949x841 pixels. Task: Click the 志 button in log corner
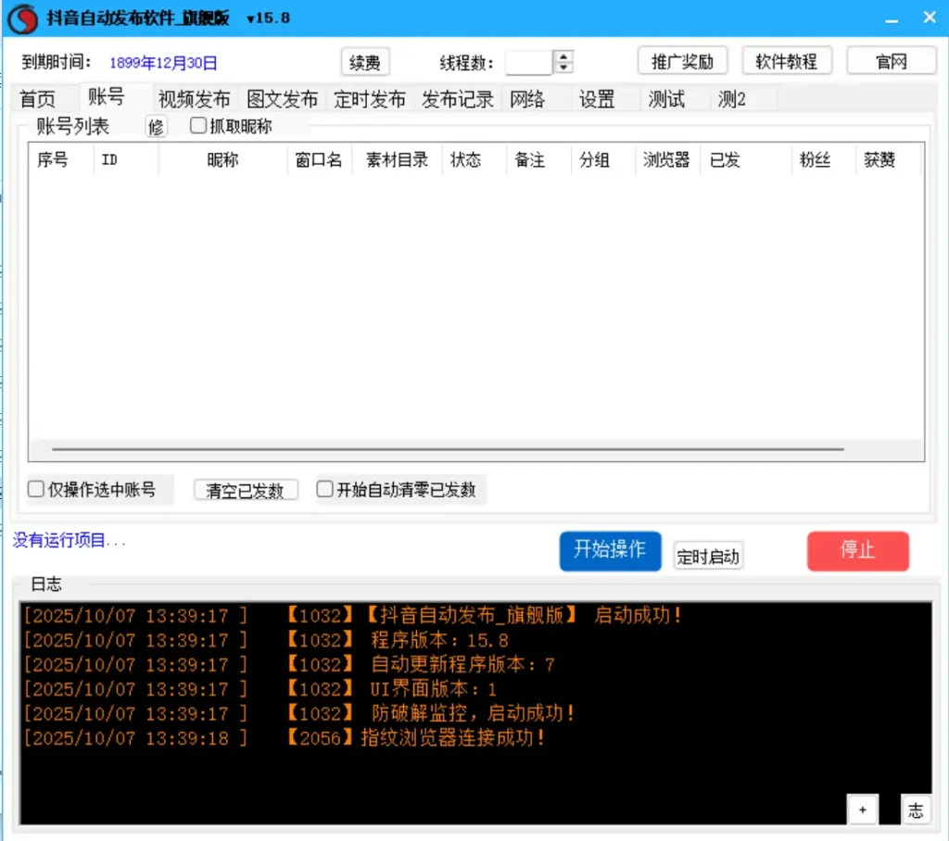tap(915, 810)
